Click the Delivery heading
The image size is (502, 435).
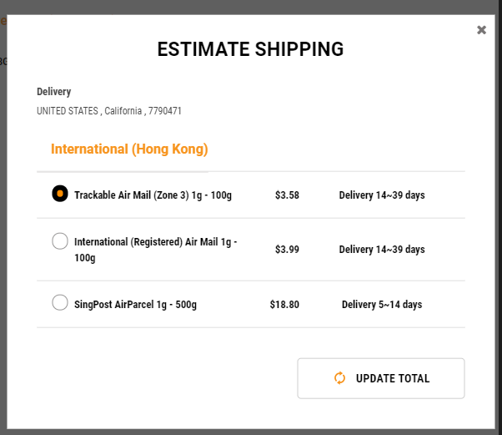[x=53, y=92]
